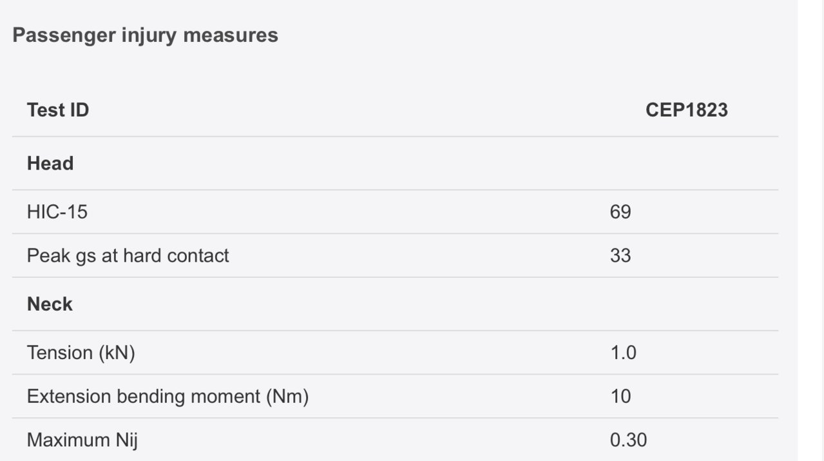Click the Head section header row
Screen dimensions: 824x461
point(395,163)
